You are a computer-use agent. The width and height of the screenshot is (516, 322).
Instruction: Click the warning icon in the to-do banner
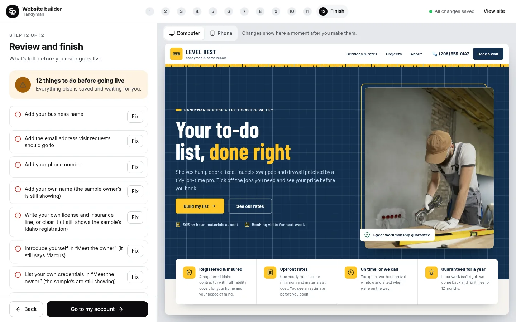[23, 85]
